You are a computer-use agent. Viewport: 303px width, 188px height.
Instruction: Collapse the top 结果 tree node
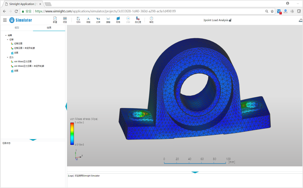[x=6, y=35]
